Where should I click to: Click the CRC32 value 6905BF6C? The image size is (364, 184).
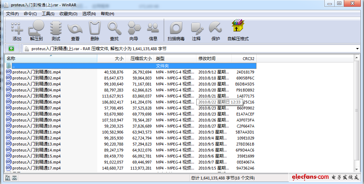(245, 78)
